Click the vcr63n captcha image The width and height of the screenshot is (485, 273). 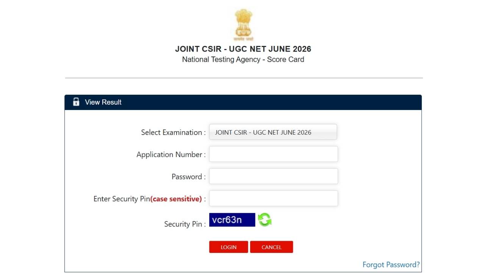(232, 220)
